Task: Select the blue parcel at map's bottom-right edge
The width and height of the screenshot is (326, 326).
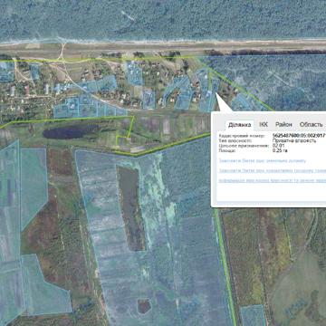Action: click(253, 316)
